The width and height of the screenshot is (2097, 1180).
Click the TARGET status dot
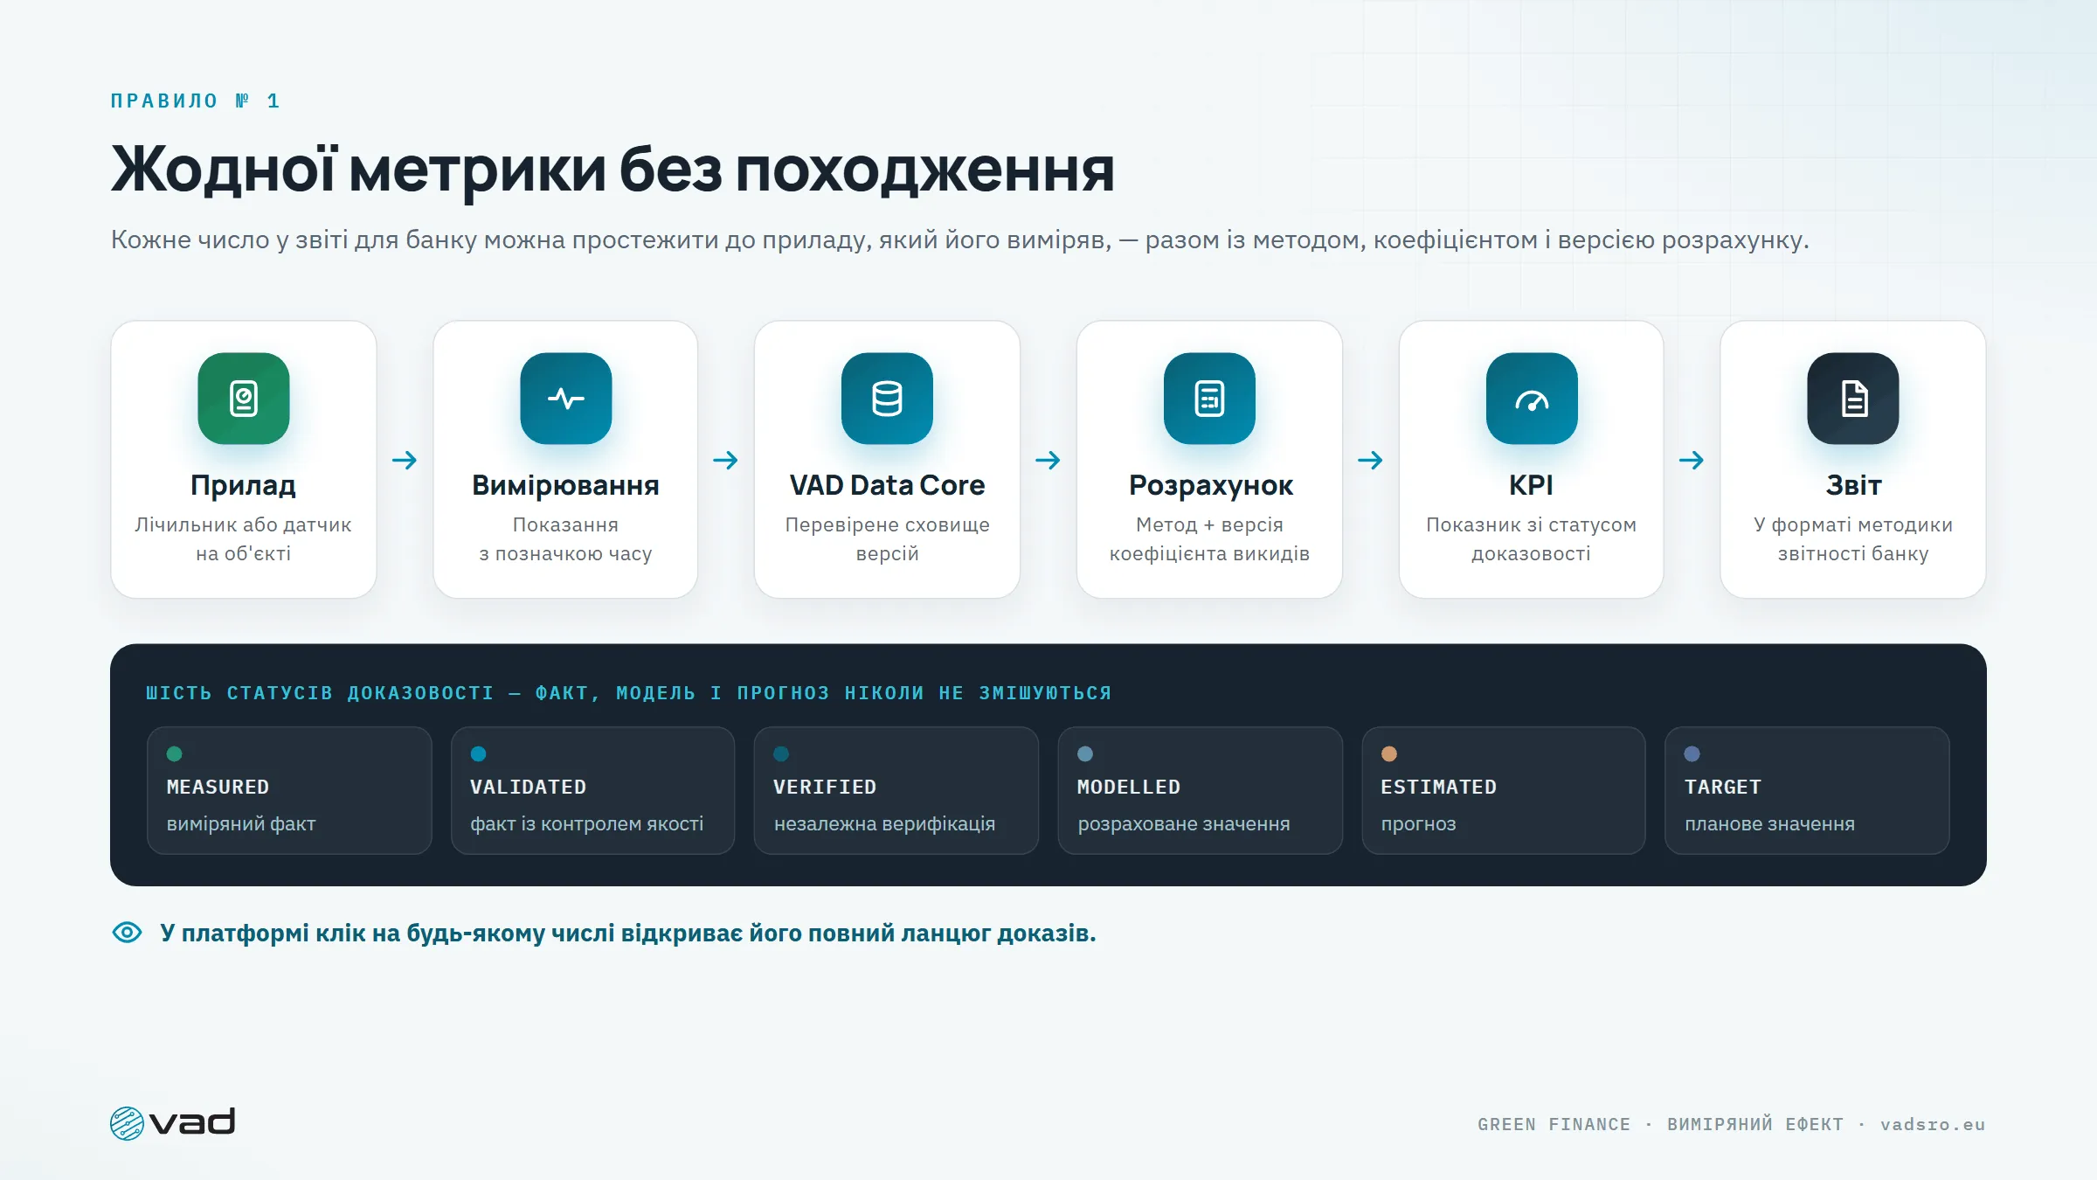(x=1692, y=753)
